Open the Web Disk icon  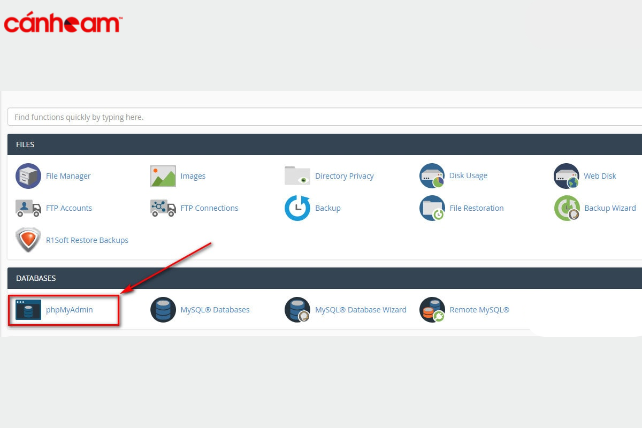(567, 176)
